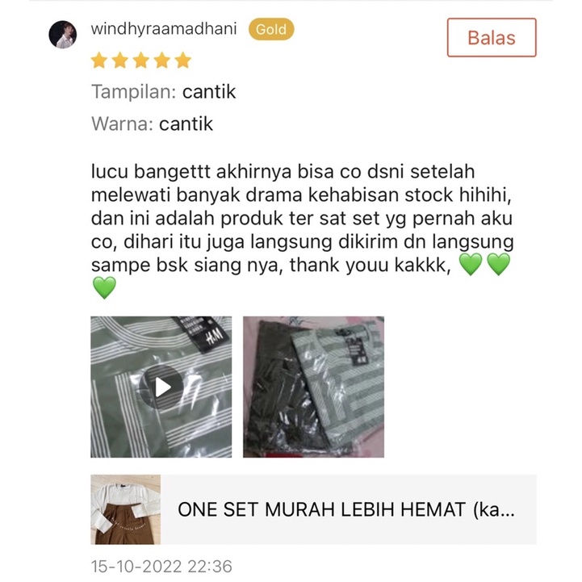Play the review video
The width and height of the screenshot is (582, 582).
click(x=161, y=387)
